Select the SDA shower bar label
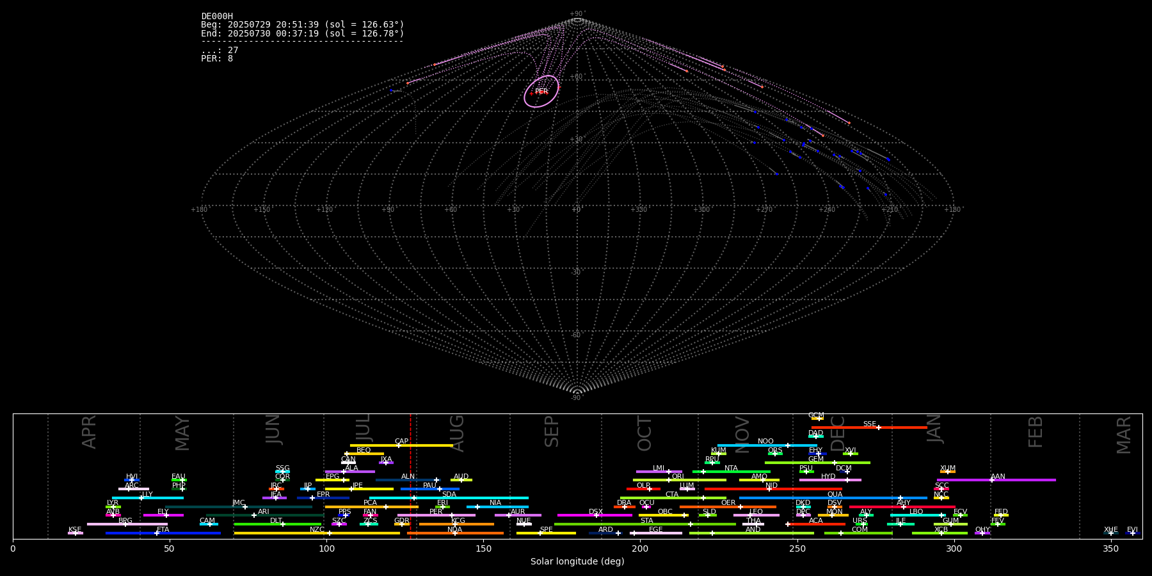 tap(449, 494)
